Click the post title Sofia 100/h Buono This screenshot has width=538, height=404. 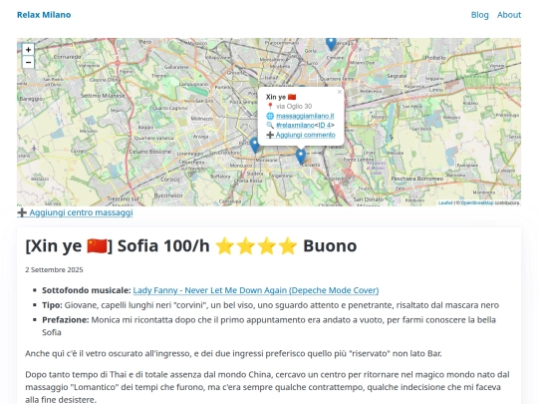point(191,246)
